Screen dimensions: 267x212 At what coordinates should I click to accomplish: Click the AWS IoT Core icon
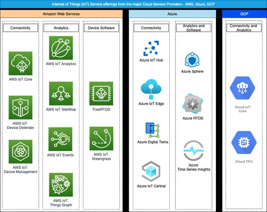pyautogui.click(x=21, y=64)
